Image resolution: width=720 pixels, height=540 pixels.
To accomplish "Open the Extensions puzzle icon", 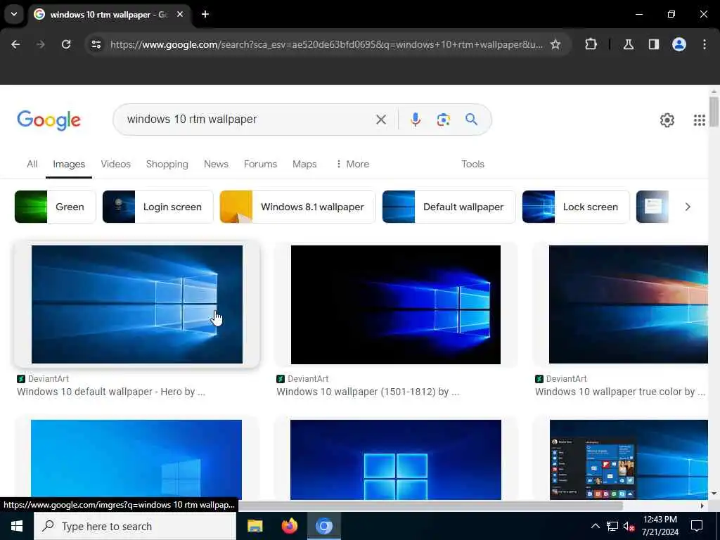I will coord(591,44).
